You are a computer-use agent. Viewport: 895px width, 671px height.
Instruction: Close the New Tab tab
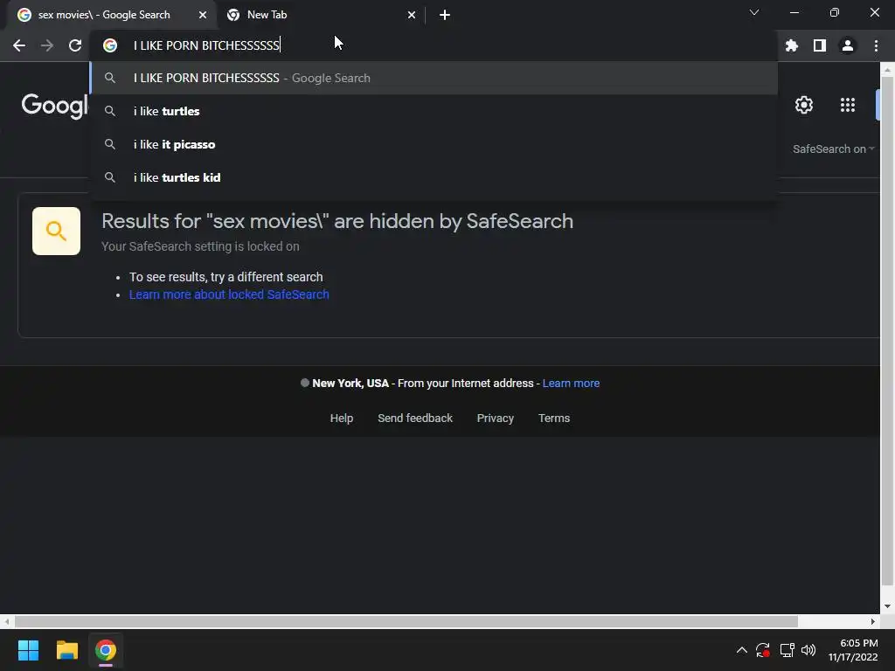click(412, 16)
